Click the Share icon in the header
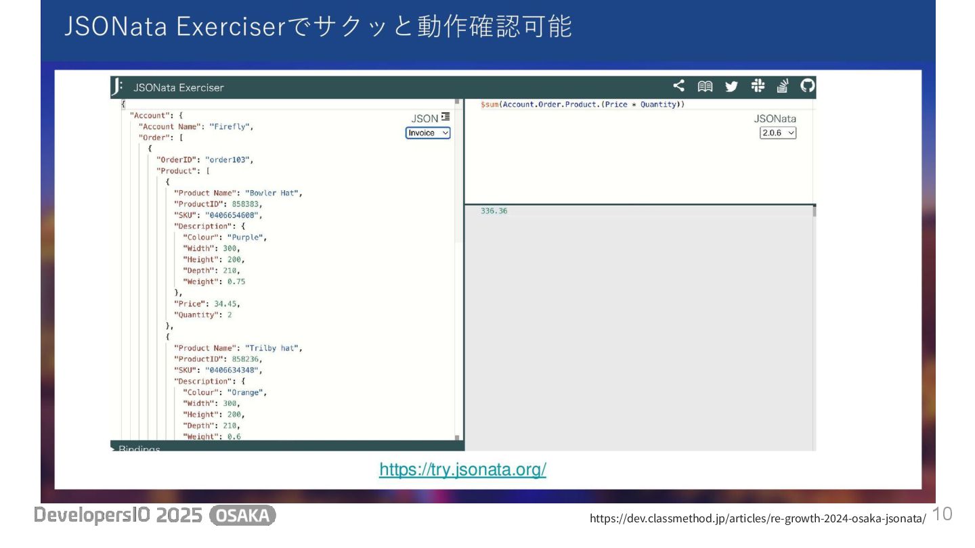The height and width of the screenshot is (548, 975). click(x=678, y=86)
